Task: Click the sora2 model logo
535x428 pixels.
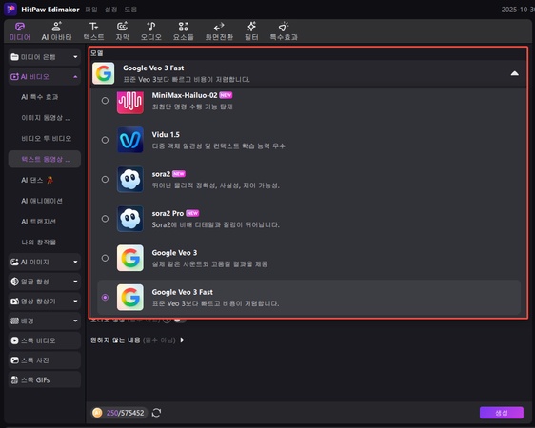Action: (130, 179)
